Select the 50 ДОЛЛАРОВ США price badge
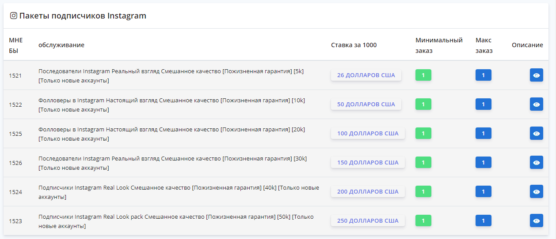 pyautogui.click(x=366, y=104)
